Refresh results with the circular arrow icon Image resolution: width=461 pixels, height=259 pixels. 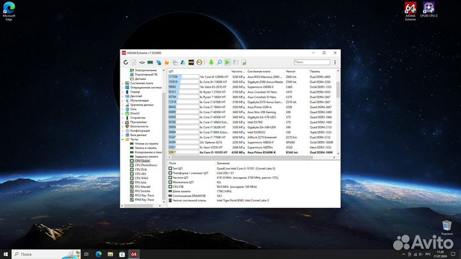[x=126, y=62]
